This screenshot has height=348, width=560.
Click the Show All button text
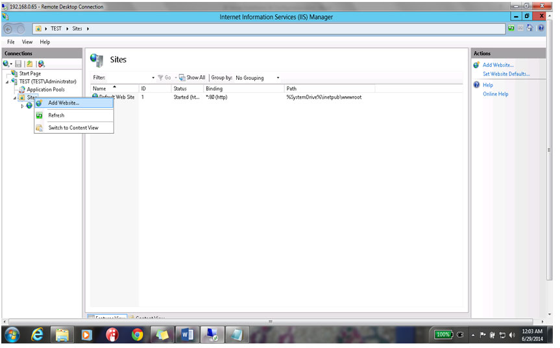[196, 77]
